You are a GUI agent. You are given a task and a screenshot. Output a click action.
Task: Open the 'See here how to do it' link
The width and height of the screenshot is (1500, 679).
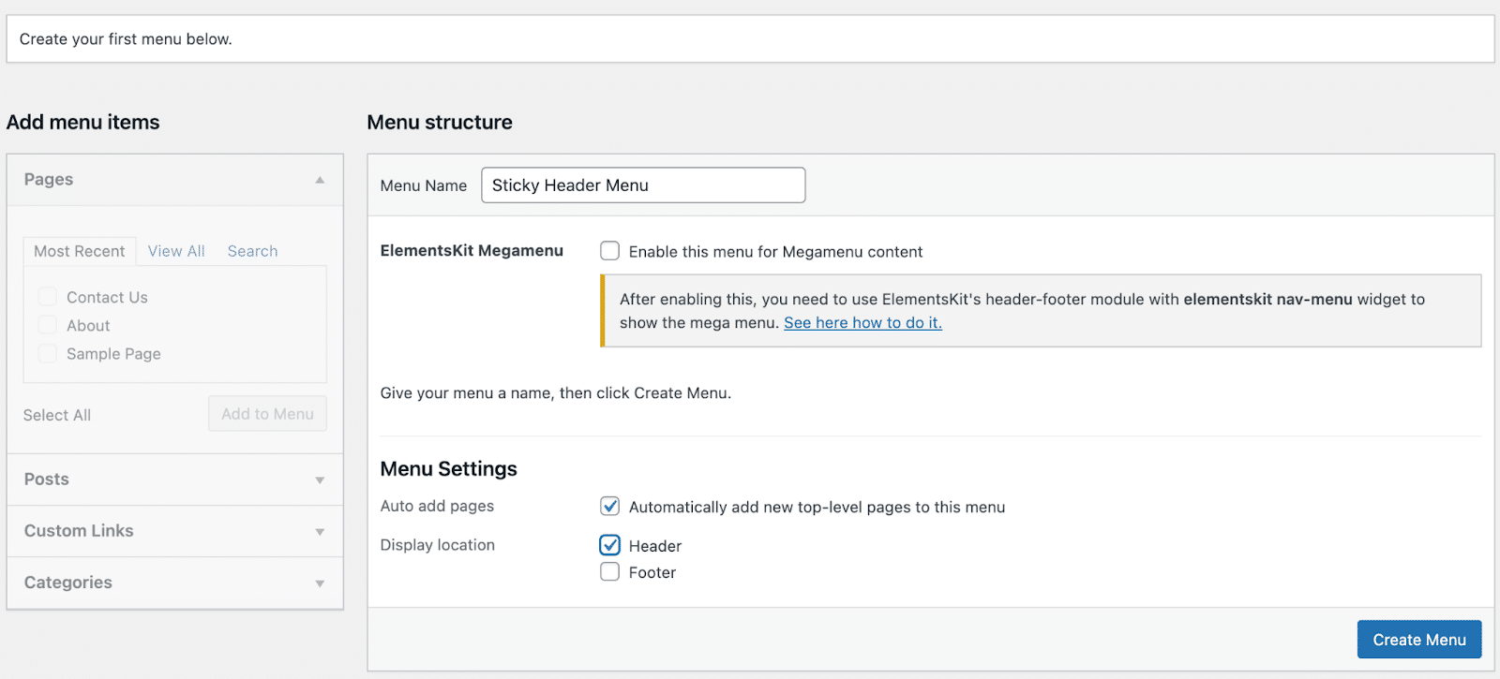tap(862, 323)
